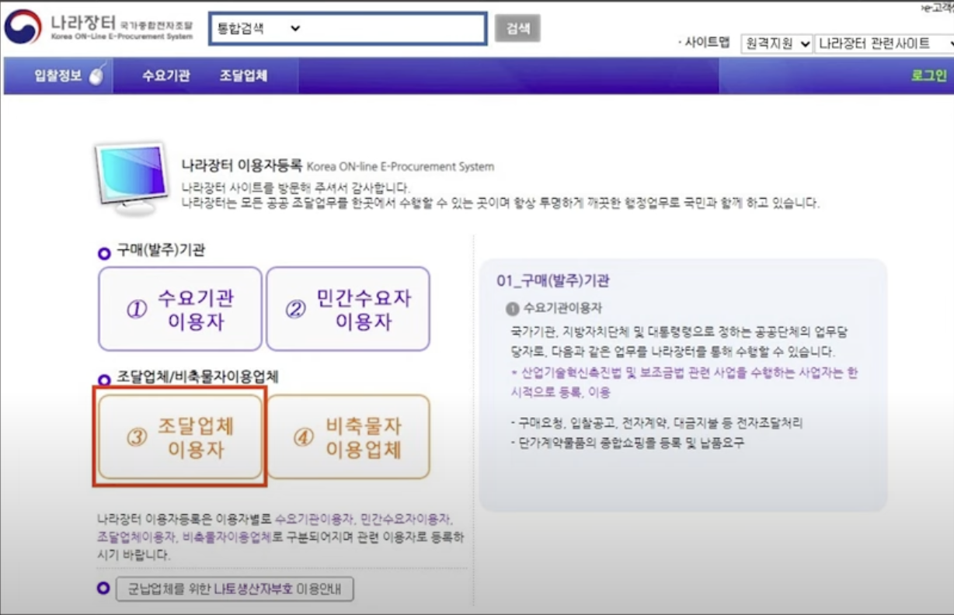Image resolution: width=954 pixels, height=615 pixels.
Task: Select the ② 민간수요자 이용자 button
Action: (x=348, y=309)
